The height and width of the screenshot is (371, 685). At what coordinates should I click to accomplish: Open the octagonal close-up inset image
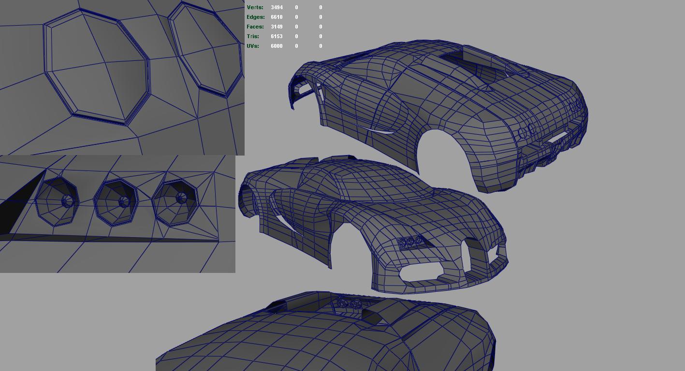pyautogui.click(x=122, y=77)
